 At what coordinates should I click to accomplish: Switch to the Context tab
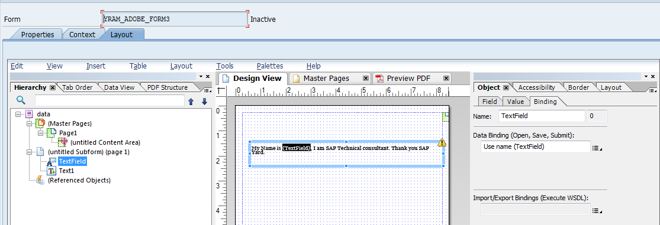82,34
